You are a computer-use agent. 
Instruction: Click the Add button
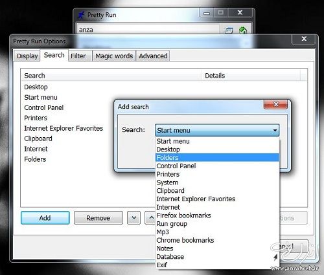pos(45,218)
